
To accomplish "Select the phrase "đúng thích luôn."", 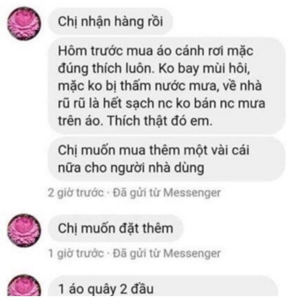I will click(x=106, y=69).
